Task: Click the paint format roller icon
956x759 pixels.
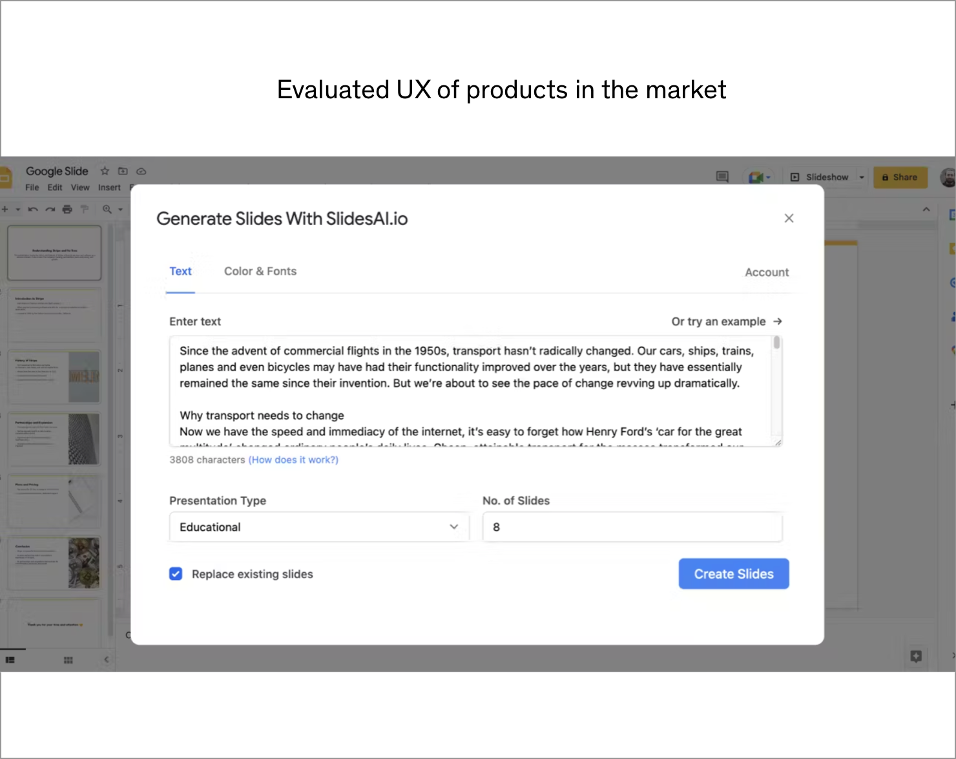Action: [x=84, y=209]
